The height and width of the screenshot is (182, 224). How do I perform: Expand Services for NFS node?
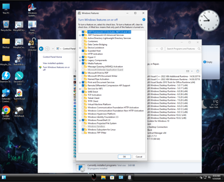[80, 89]
